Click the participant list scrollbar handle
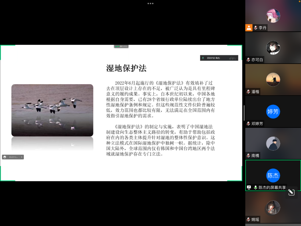The width and height of the screenshot is (301, 226). tap(244, 113)
